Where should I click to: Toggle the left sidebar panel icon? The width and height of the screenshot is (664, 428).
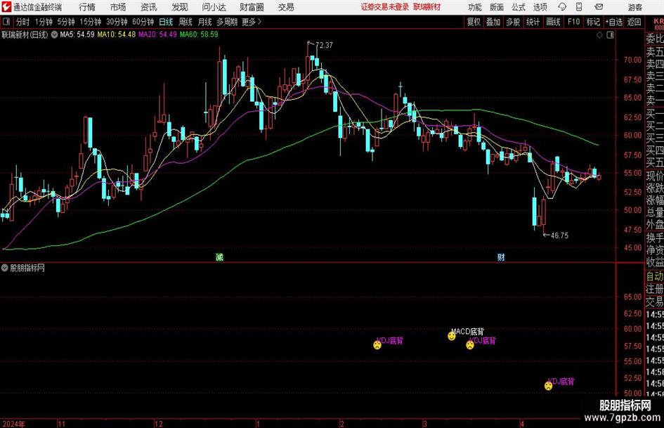pos(6,22)
